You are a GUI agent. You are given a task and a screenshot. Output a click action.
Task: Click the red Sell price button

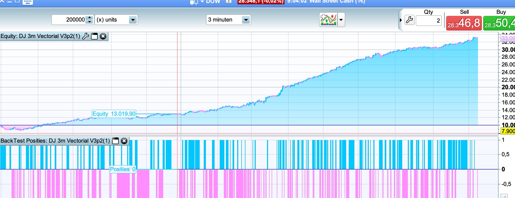click(x=464, y=23)
